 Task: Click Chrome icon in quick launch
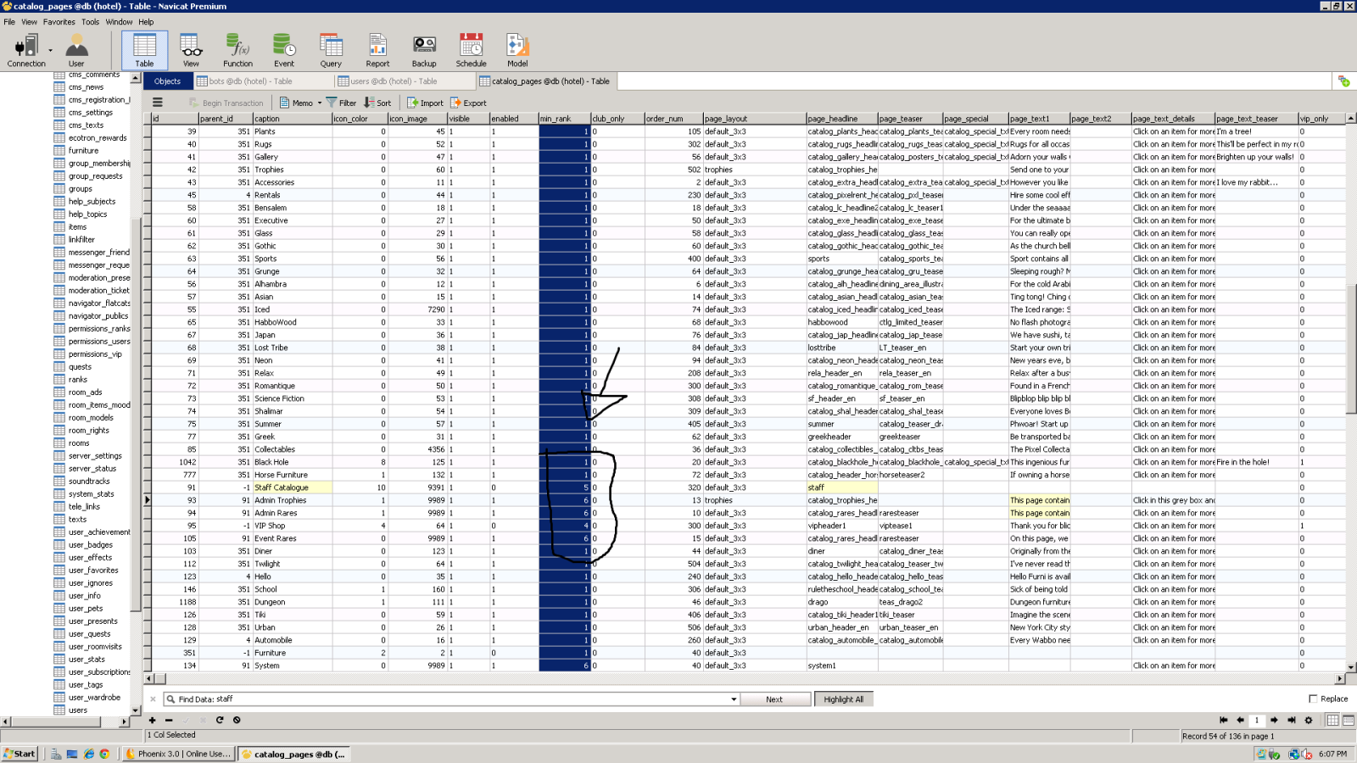pos(104,754)
